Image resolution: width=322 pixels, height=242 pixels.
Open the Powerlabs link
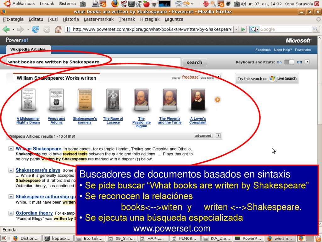pos(303,50)
